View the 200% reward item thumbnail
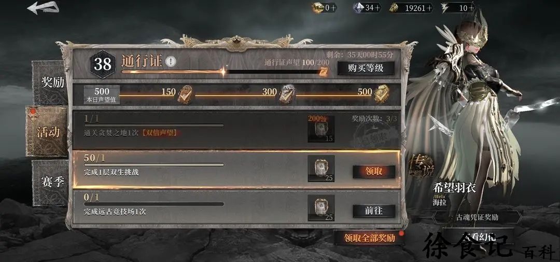Screen dimensions: 560x262 [x=321, y=129]
